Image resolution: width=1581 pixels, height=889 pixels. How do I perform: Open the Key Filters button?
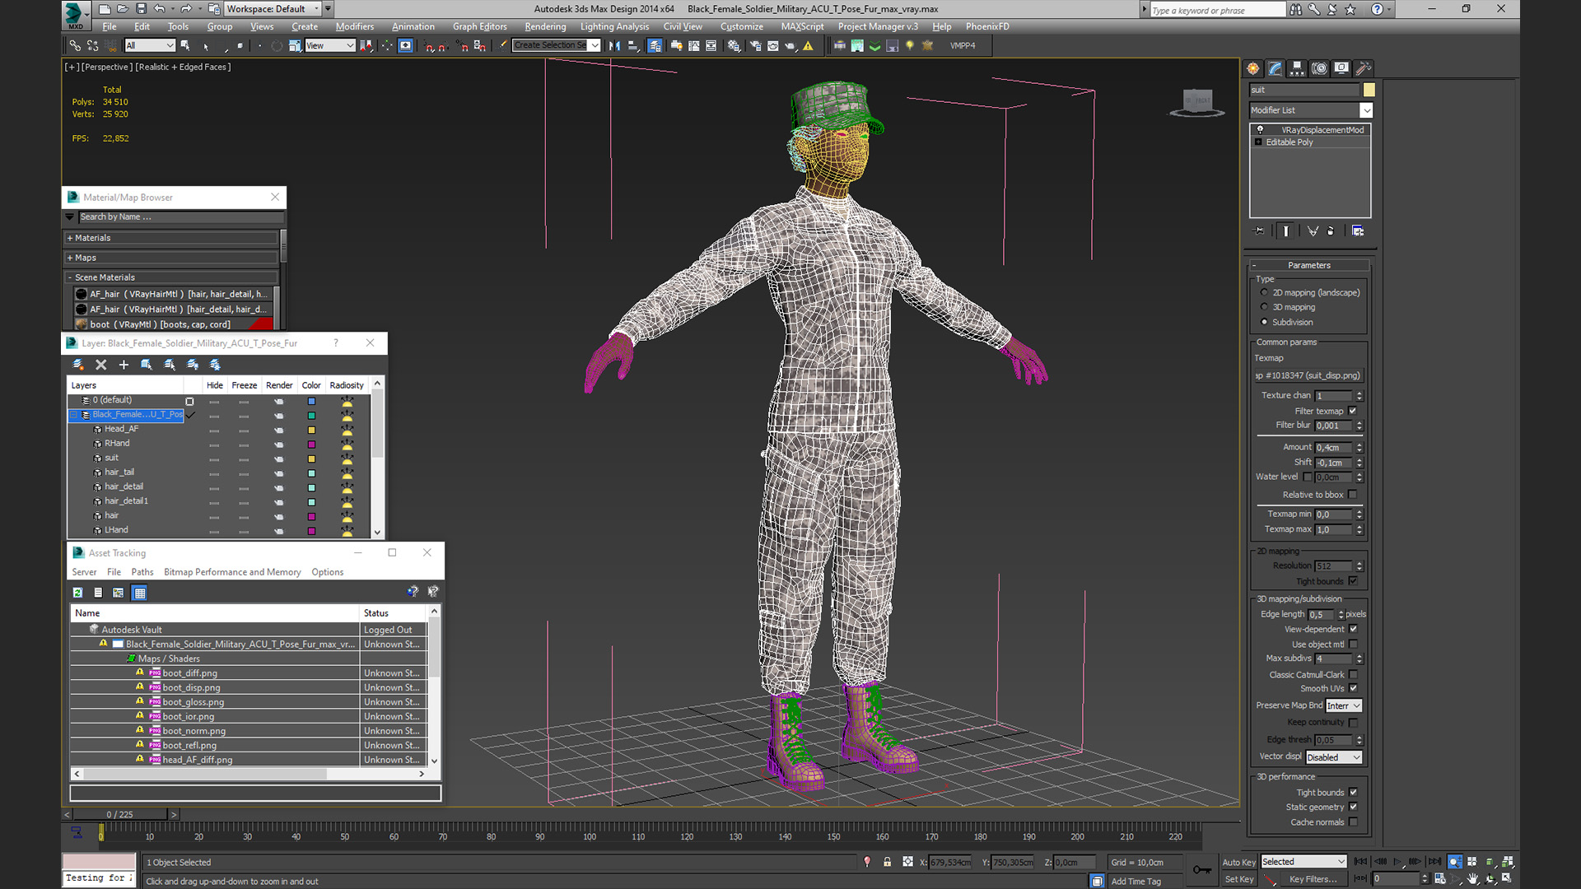click(x=1313, y=879)
